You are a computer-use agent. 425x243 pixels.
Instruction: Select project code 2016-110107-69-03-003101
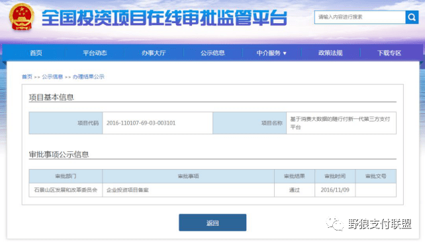coord(141,123)
